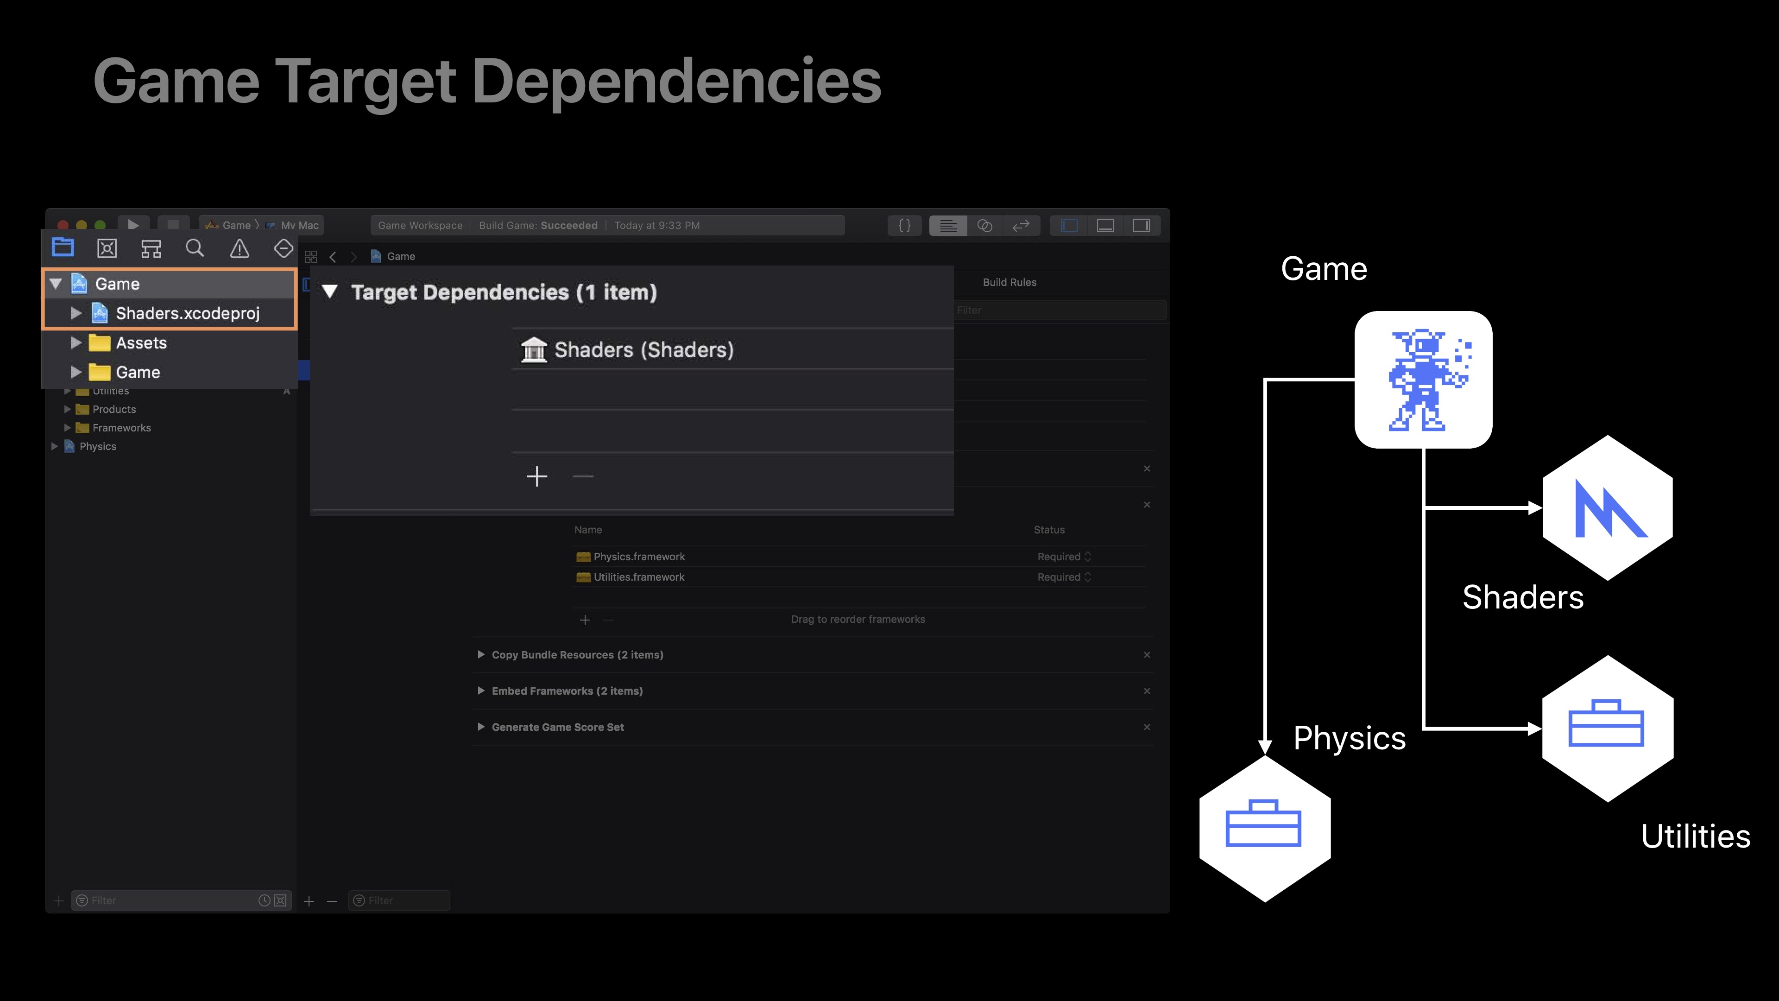Add a target dependency with plus button

coord(536,476)
